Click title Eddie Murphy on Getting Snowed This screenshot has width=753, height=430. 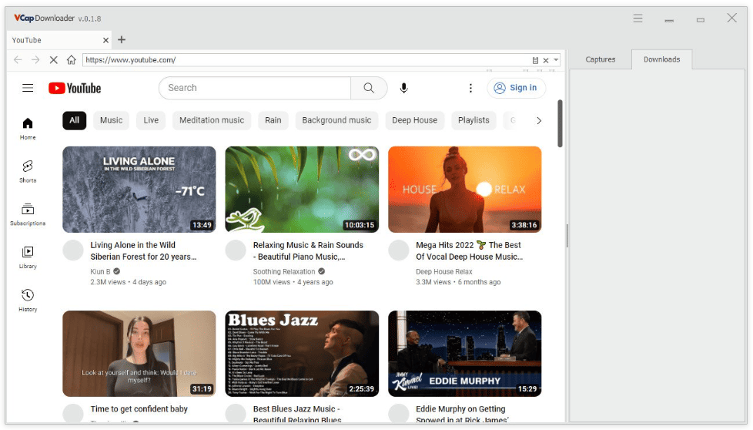coord(462,414)
